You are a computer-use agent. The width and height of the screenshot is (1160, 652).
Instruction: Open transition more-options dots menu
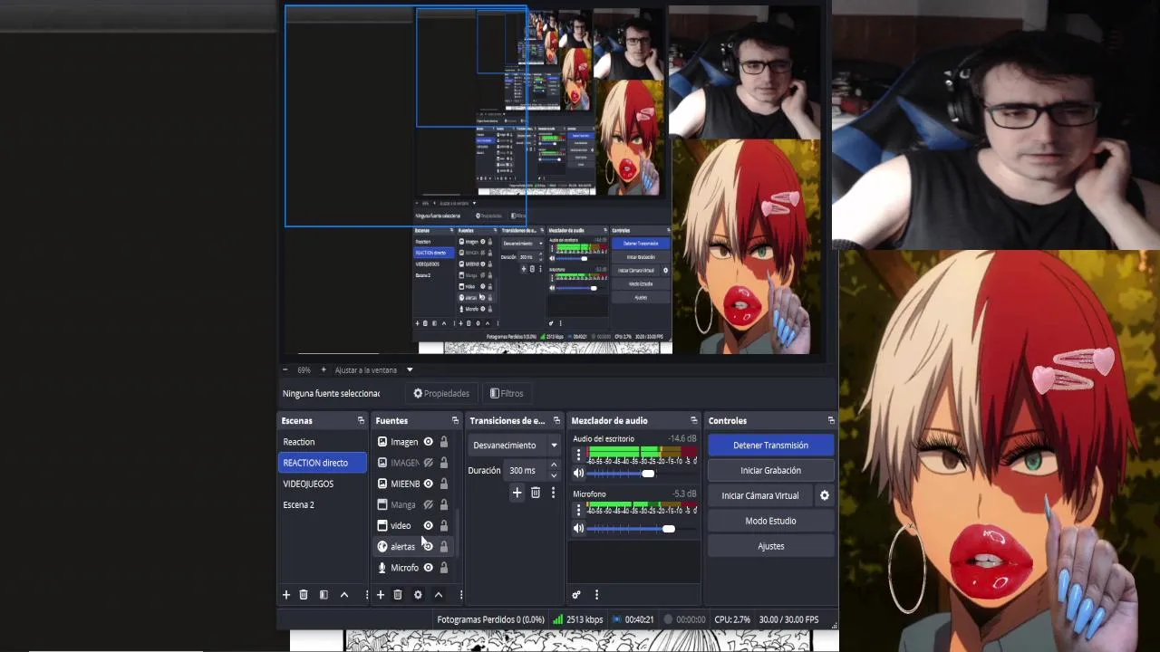(x=553, y=493)
